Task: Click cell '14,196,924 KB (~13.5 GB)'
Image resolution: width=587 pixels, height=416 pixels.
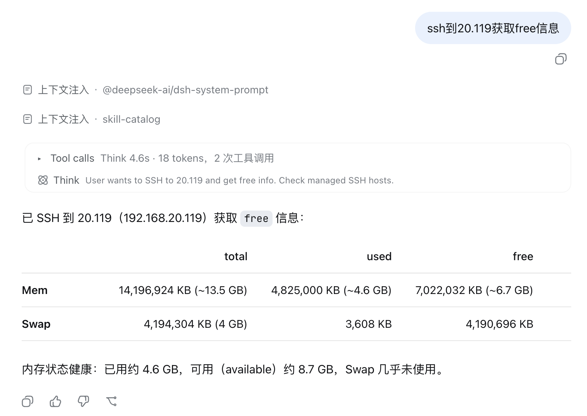Action: pos(183,290)
